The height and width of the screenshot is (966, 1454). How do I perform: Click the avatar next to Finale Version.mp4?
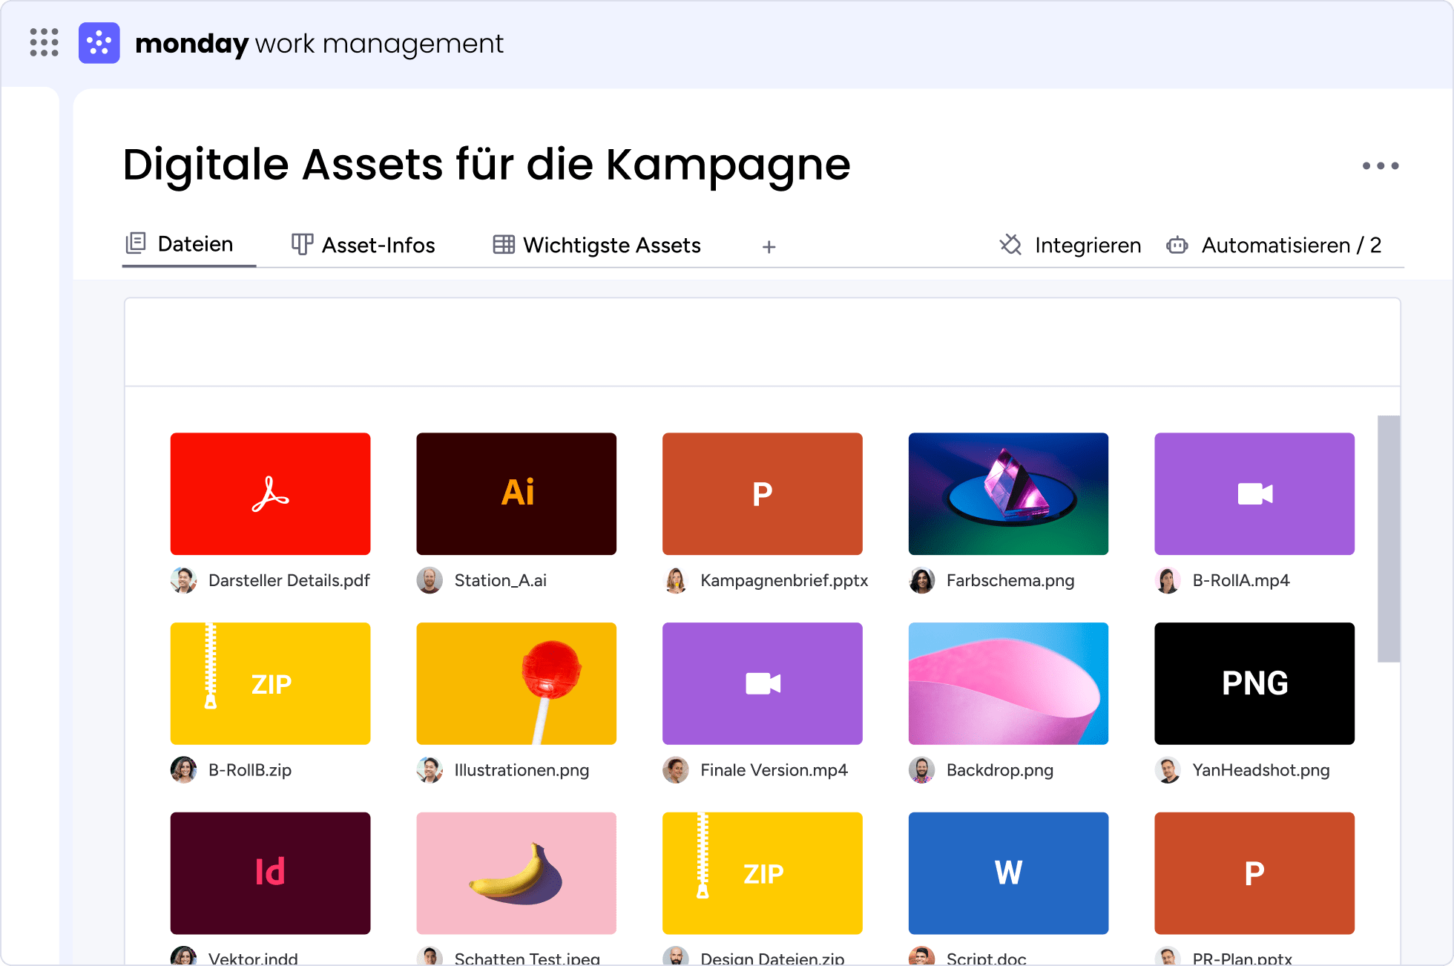point(676,770)
